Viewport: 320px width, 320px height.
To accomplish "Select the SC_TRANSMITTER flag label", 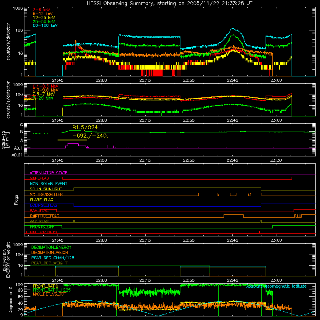I will click(x=46, y=194).
